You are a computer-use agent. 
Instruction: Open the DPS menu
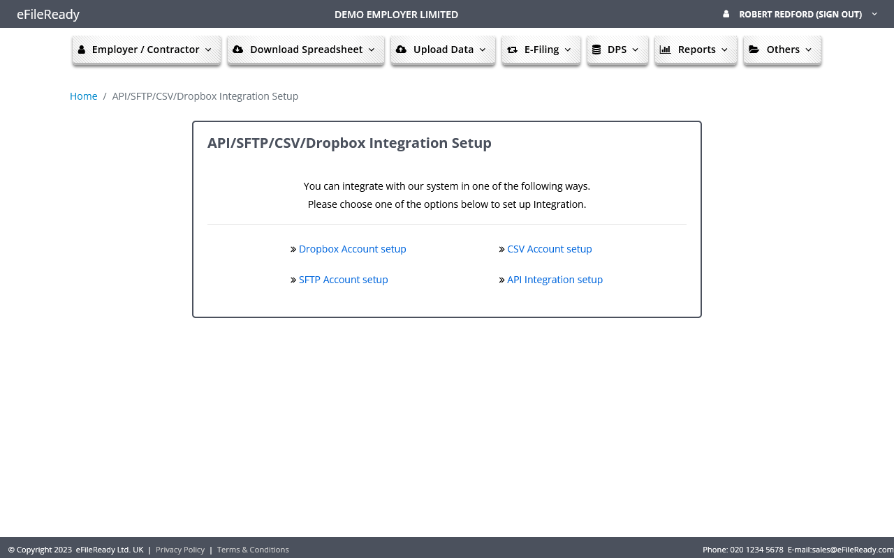pos(617,50)
